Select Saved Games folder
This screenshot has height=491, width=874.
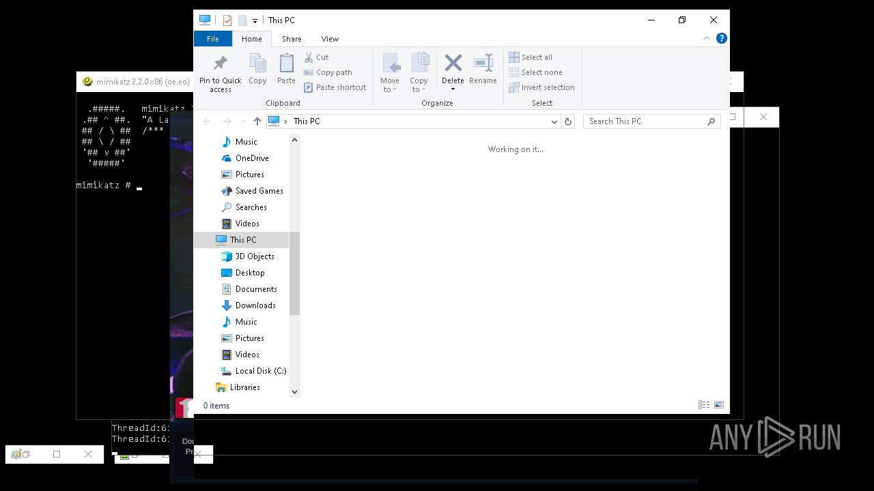pyautogui.click(x=259, y=191)
